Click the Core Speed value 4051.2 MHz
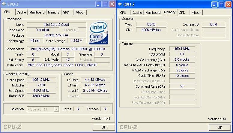 [x=41, y=80]
